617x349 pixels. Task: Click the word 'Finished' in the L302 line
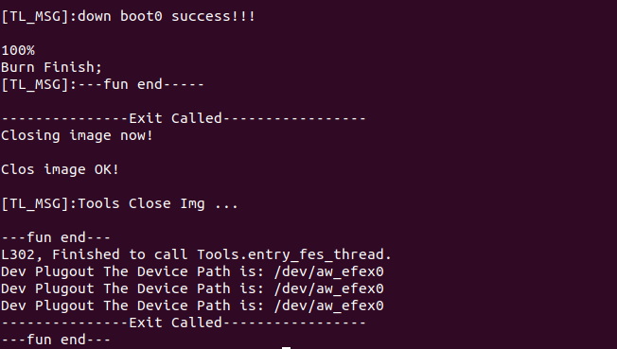(86, 255)
